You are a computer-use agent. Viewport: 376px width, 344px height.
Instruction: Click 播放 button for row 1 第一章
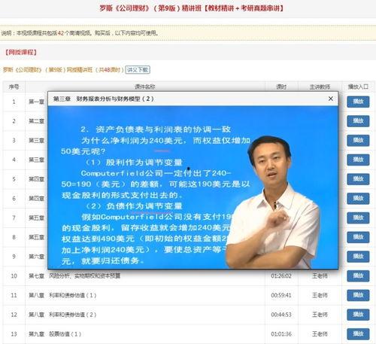358,102
